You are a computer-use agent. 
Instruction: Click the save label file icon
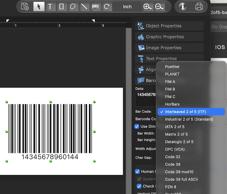(25, 6)
